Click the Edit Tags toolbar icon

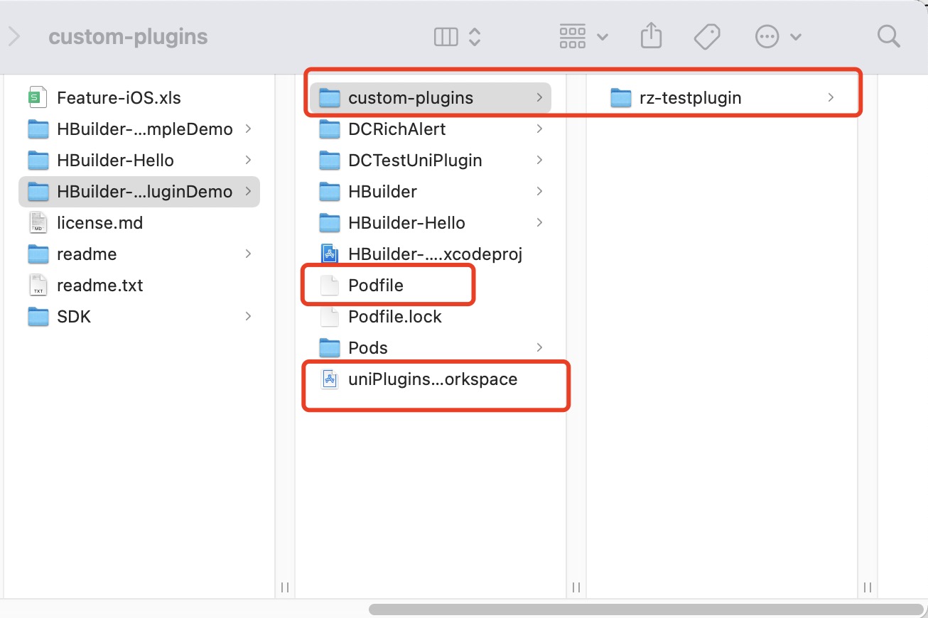(x=707, y=36)
